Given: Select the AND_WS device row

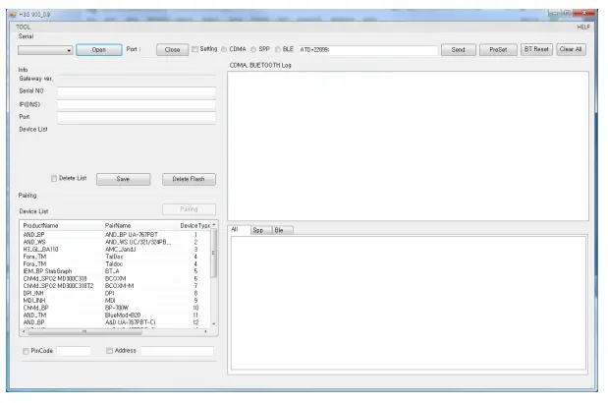Looking at the screenshot, I should pyautogui.click(x=115, y=242).
